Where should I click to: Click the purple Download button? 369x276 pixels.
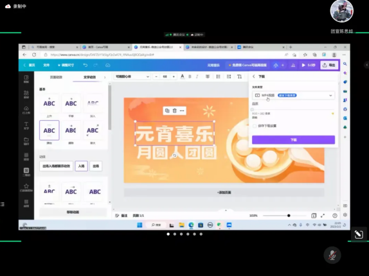pos(293,140)
